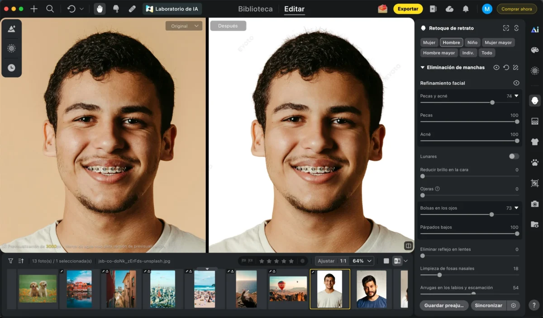Click the help question mark icon

click(x=534, y=305)
